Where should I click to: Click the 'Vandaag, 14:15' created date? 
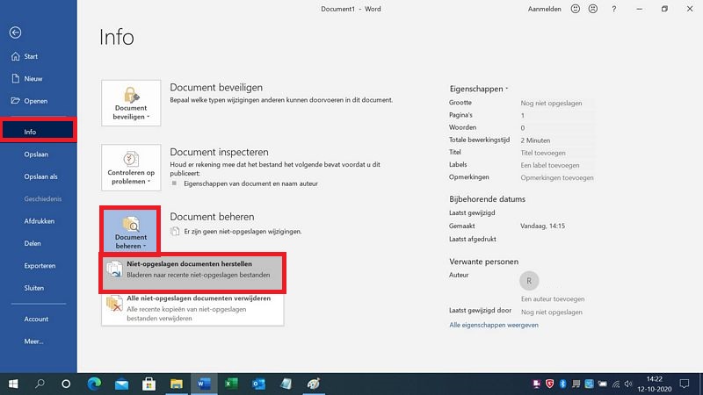click(542, 226)
